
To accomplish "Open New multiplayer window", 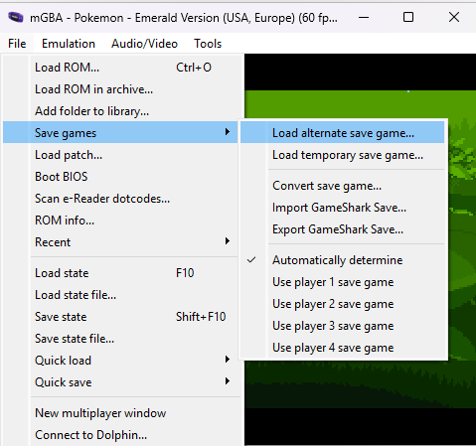I will click(120, 413).
